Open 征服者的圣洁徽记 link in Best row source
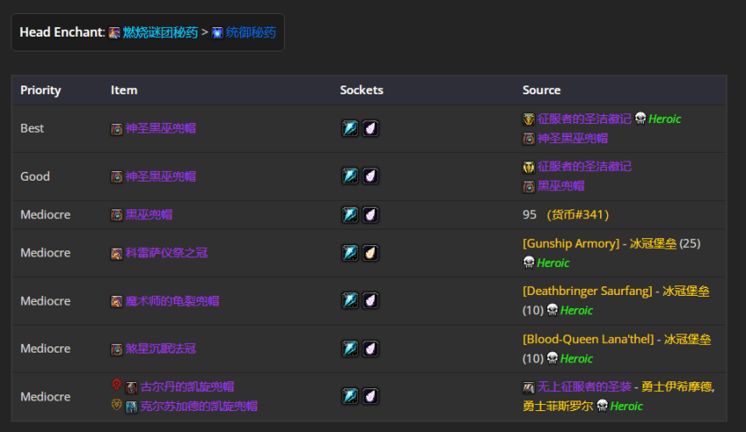The height and width of the screenshot is (432, 746). click(x=584, y=119)
